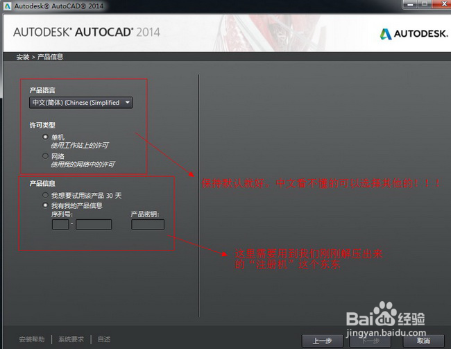Click 使用工作站上的许可 description text

[80, 145]
